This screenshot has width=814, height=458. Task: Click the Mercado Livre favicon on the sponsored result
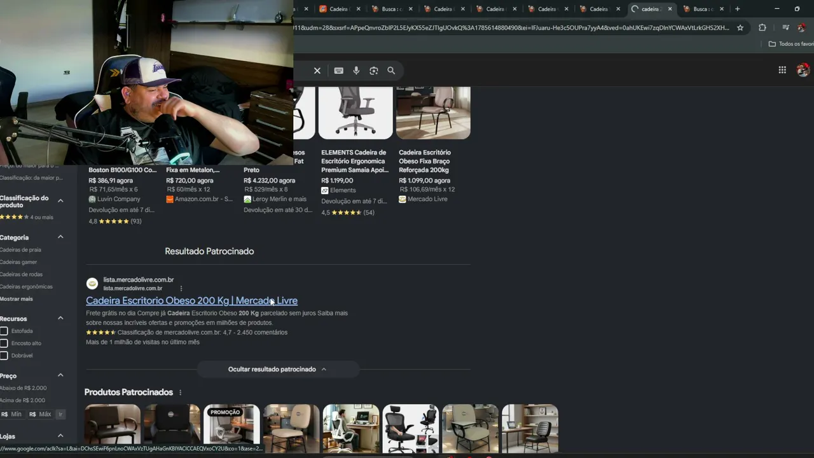(x=92, y=284)
